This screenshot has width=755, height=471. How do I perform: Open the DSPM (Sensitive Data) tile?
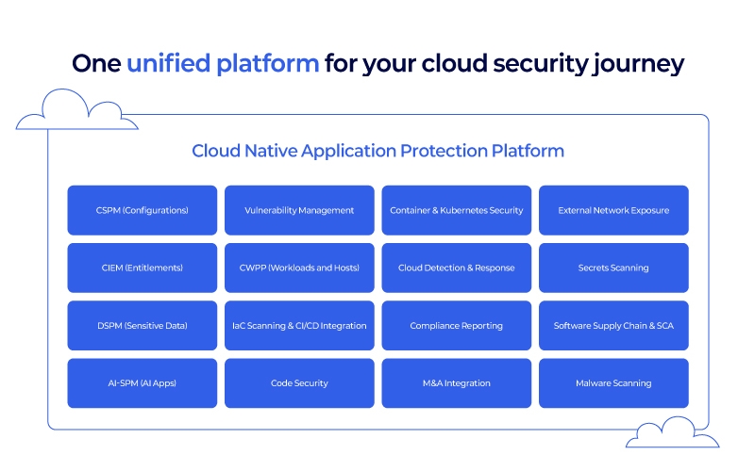coord(143,325)
